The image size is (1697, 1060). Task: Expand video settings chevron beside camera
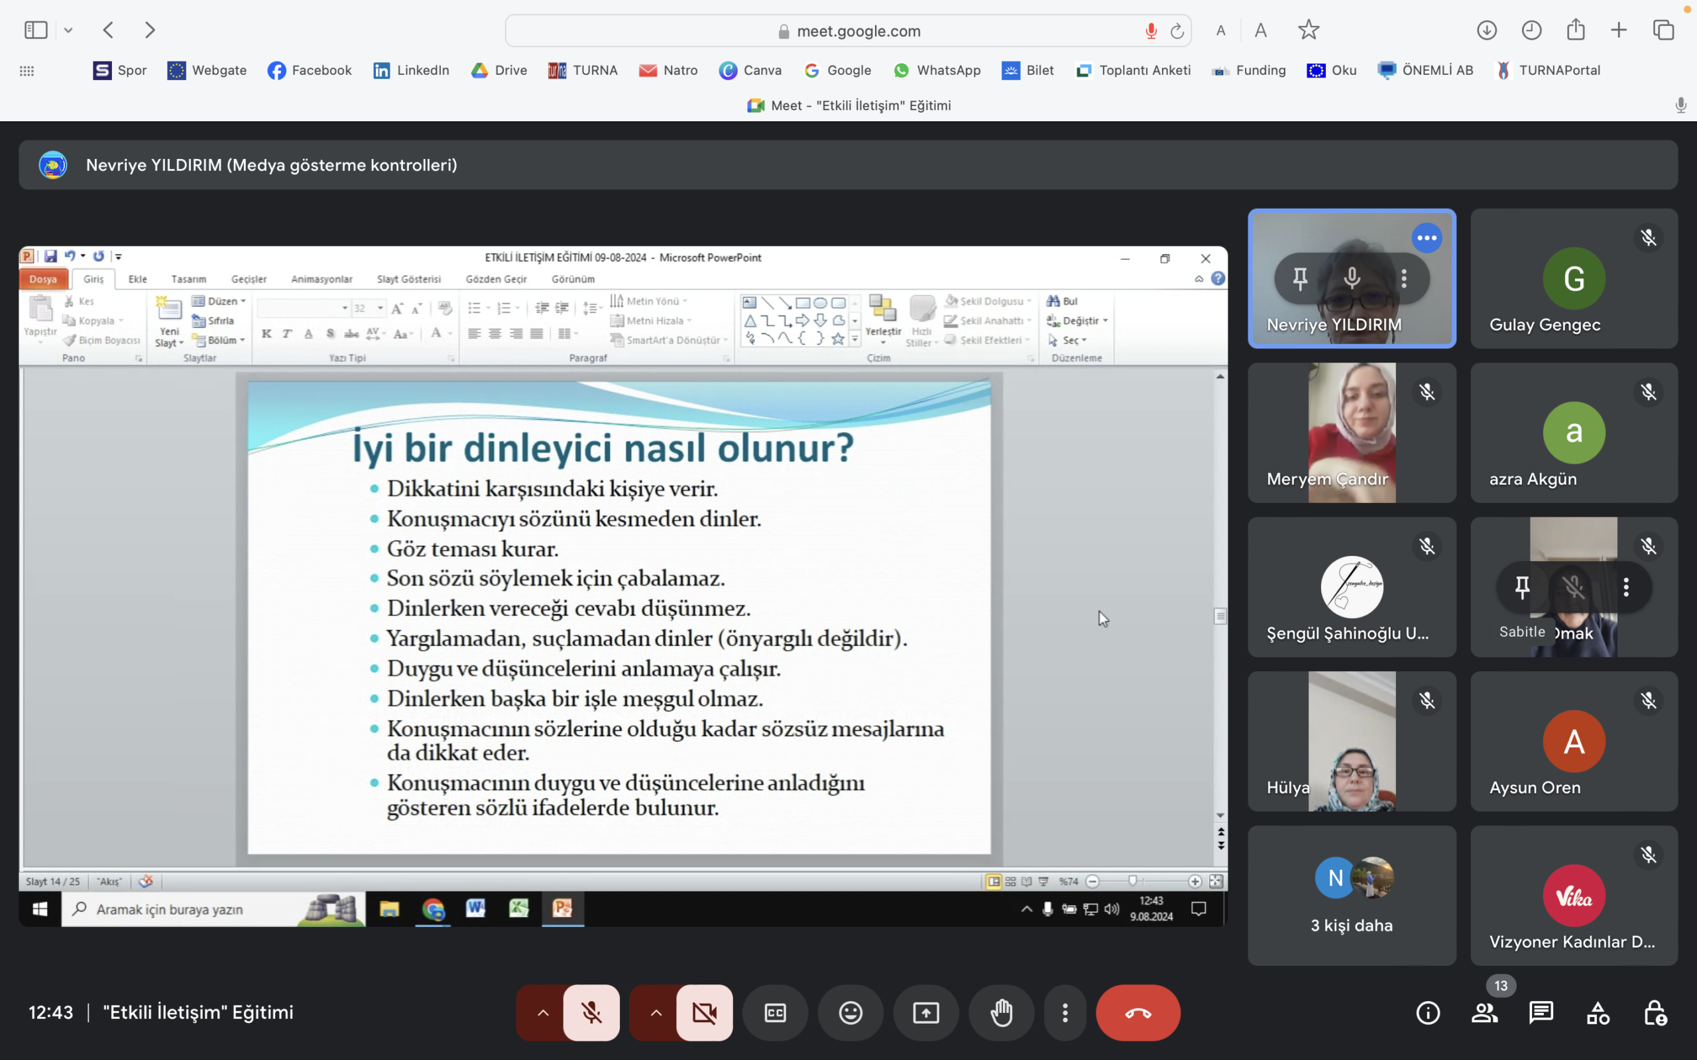656,1012
